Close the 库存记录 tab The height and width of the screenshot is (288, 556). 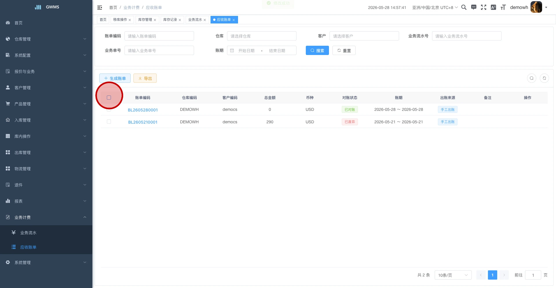point(180,20)
